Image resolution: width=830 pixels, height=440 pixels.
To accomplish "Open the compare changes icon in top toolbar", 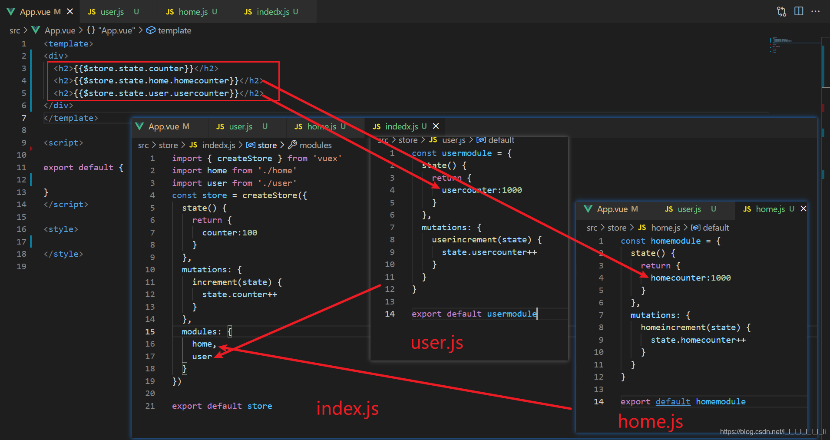I will click(781, 12).
